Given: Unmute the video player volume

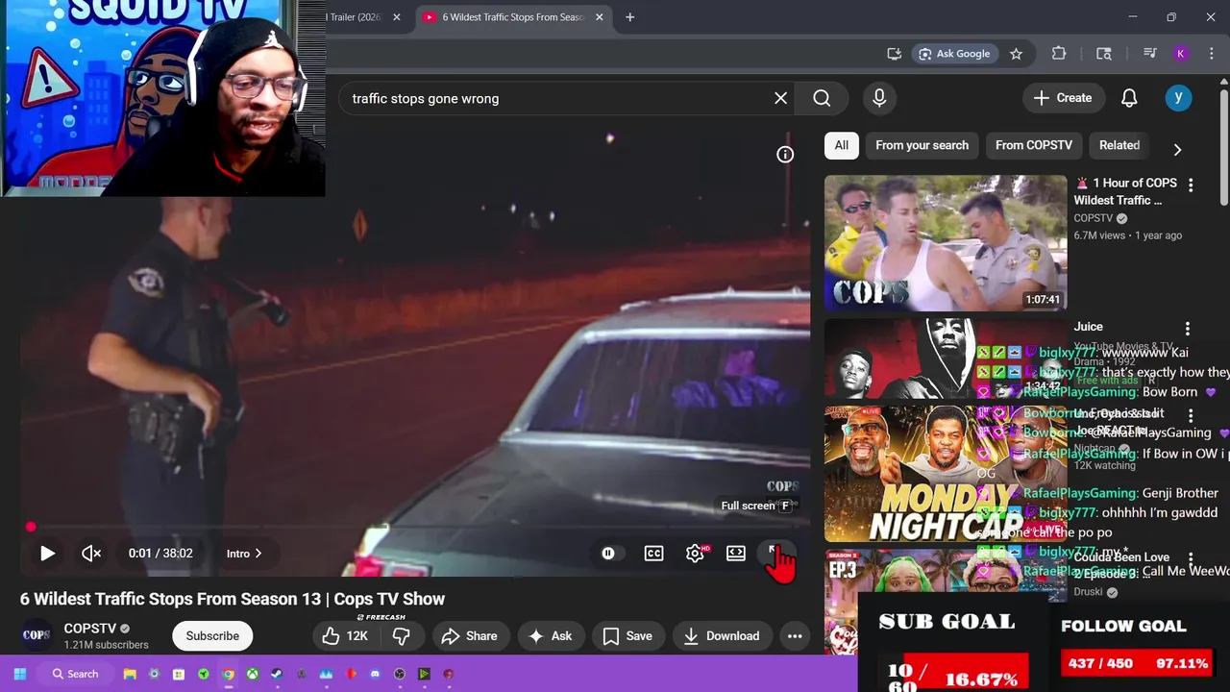Looking at the screenshot, I should pyautogui.click(x=91, y=554).
